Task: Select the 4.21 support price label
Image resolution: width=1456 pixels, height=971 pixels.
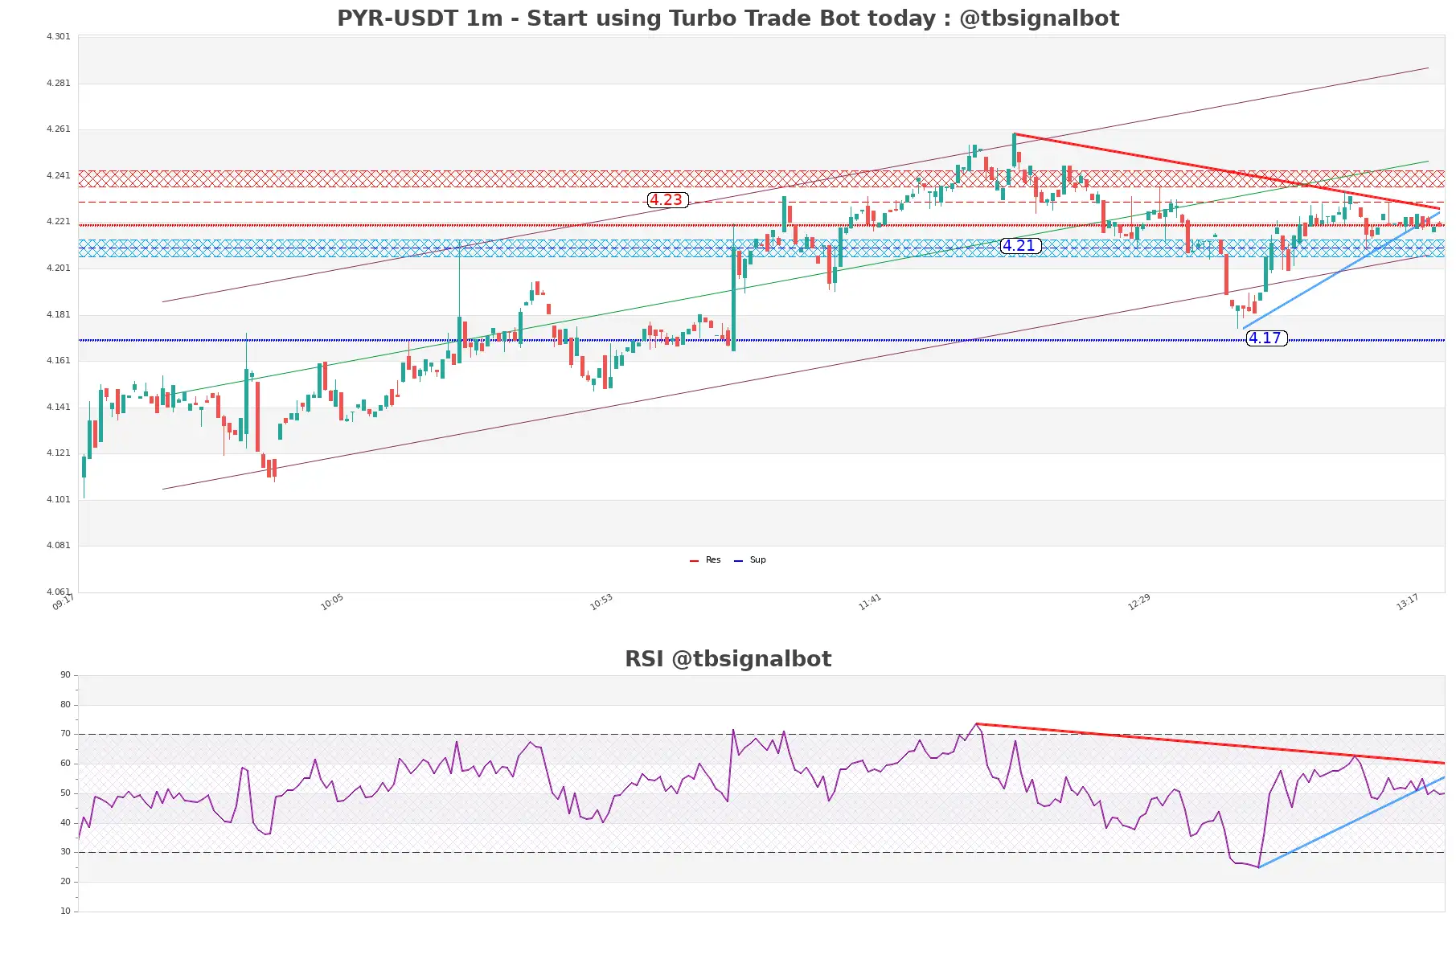Action: click(x=1020, y=246)
